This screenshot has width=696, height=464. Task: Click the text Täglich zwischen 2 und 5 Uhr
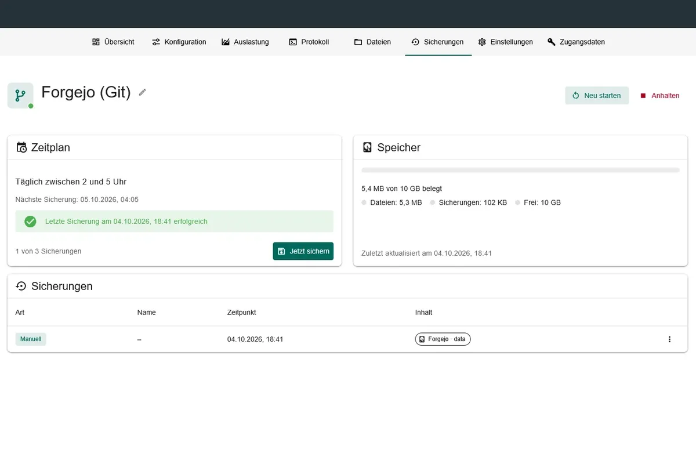click(x=71, y=182)
